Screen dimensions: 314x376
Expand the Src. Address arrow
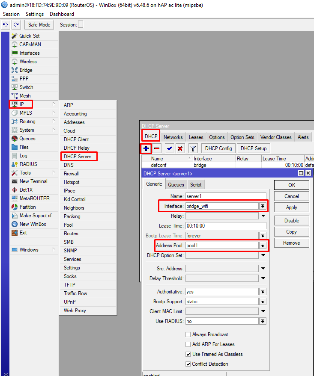point(263,269)
